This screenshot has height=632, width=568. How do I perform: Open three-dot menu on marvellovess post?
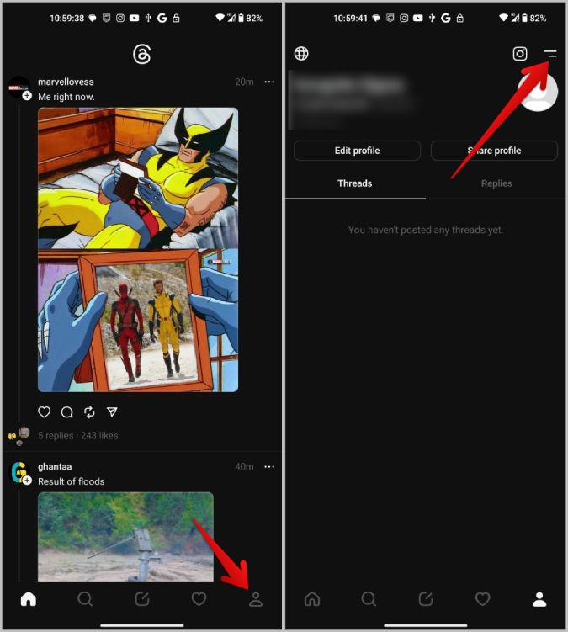tap(269, 82)
